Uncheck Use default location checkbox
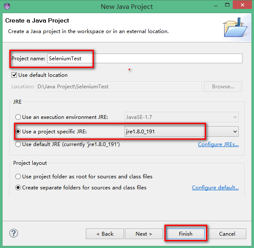Screen dimensions: 254x248 click(14, 75)
